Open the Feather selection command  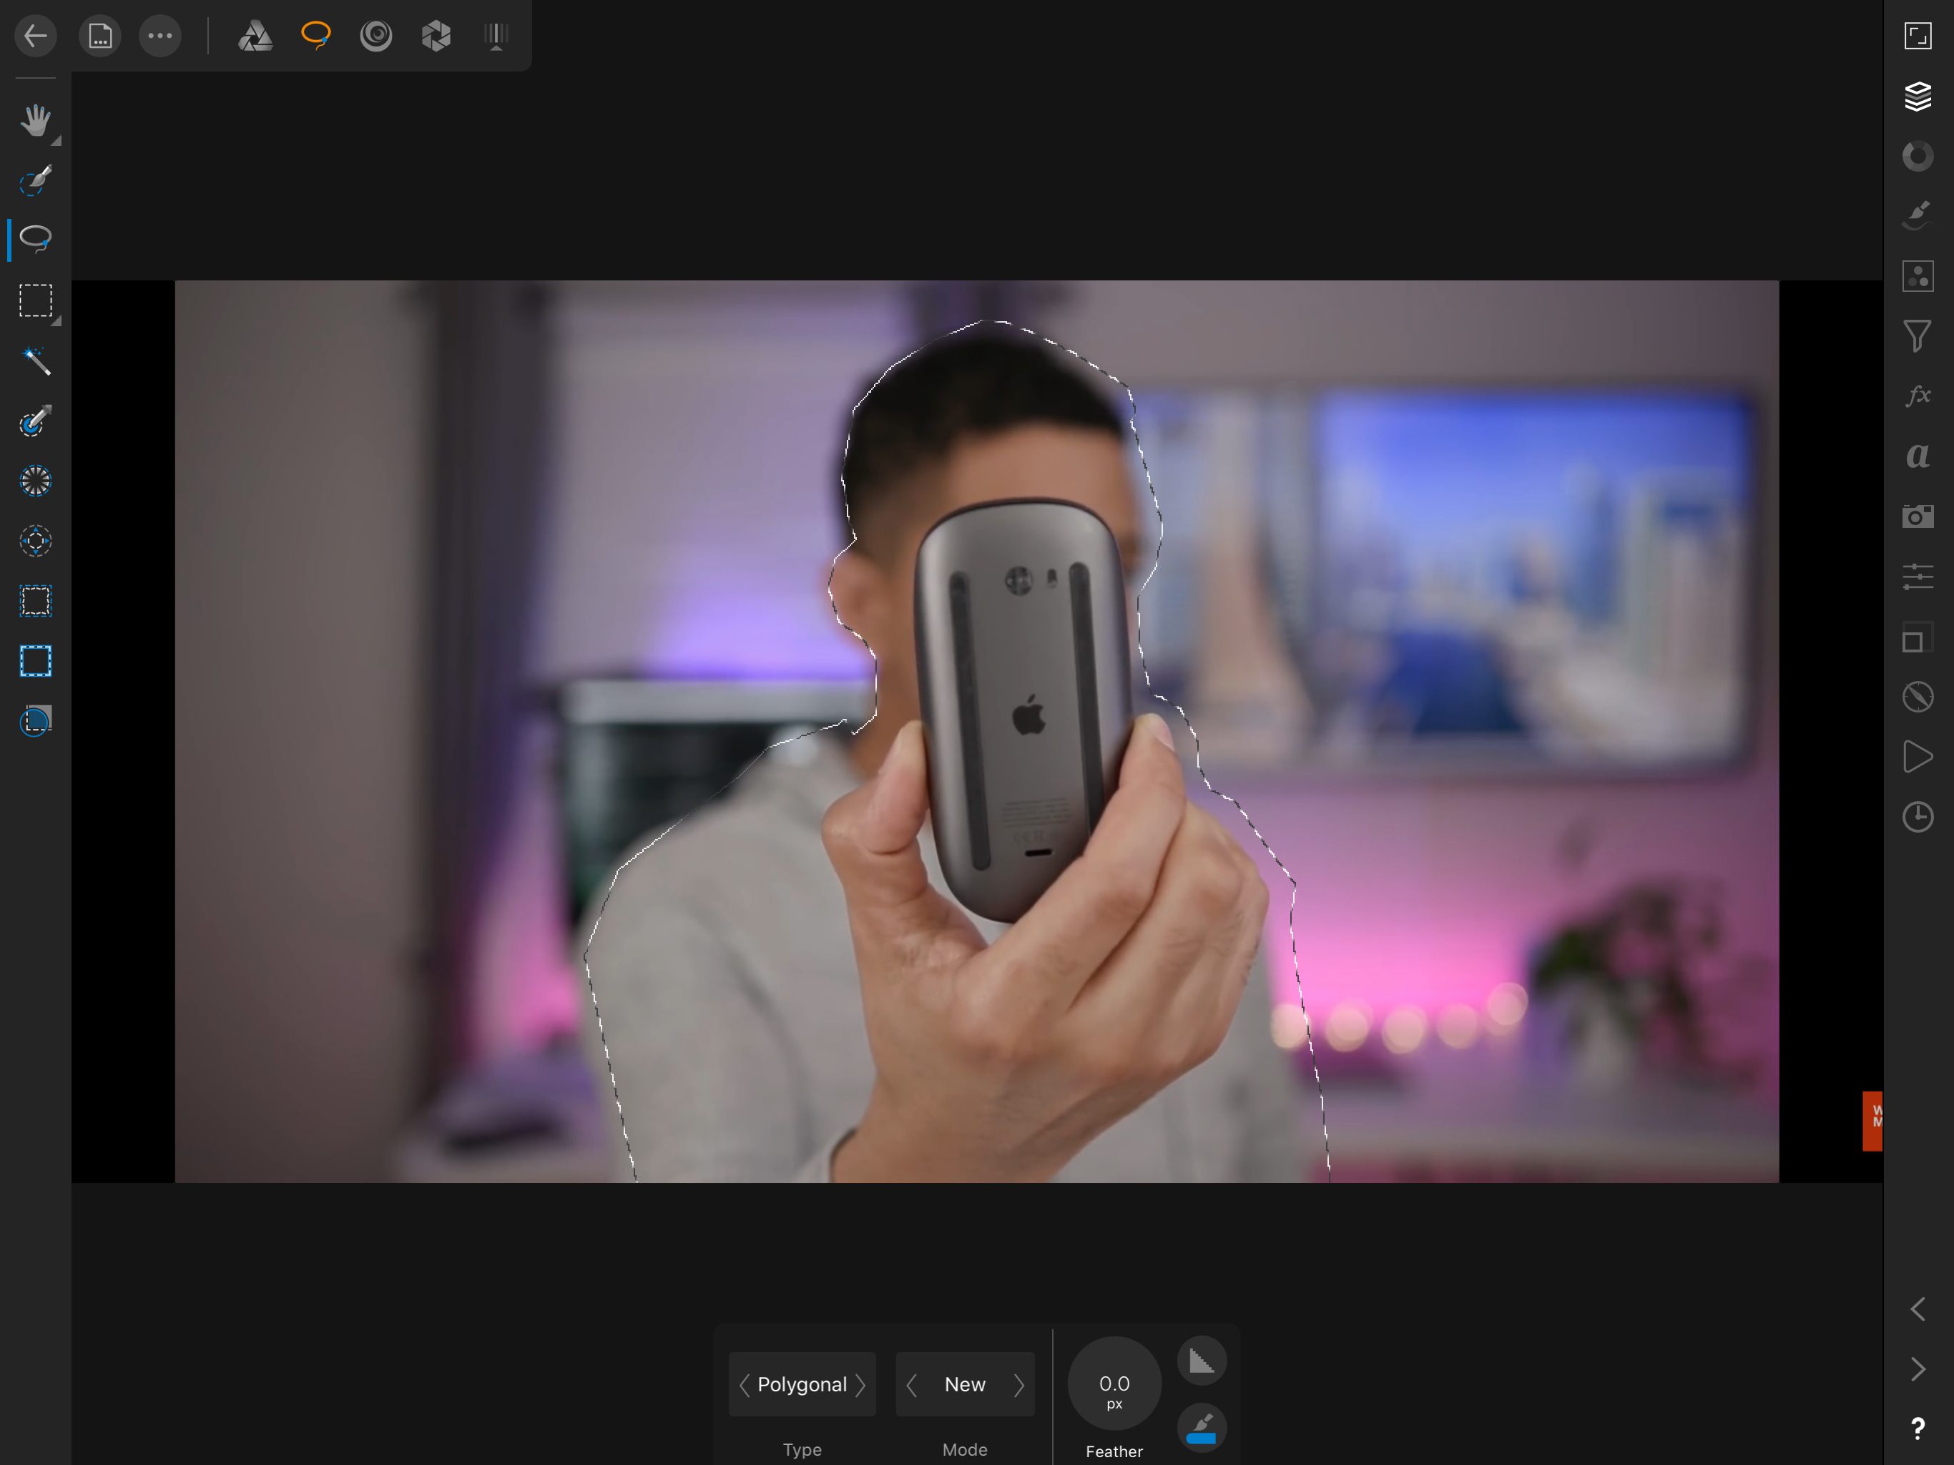coord(36,481)
